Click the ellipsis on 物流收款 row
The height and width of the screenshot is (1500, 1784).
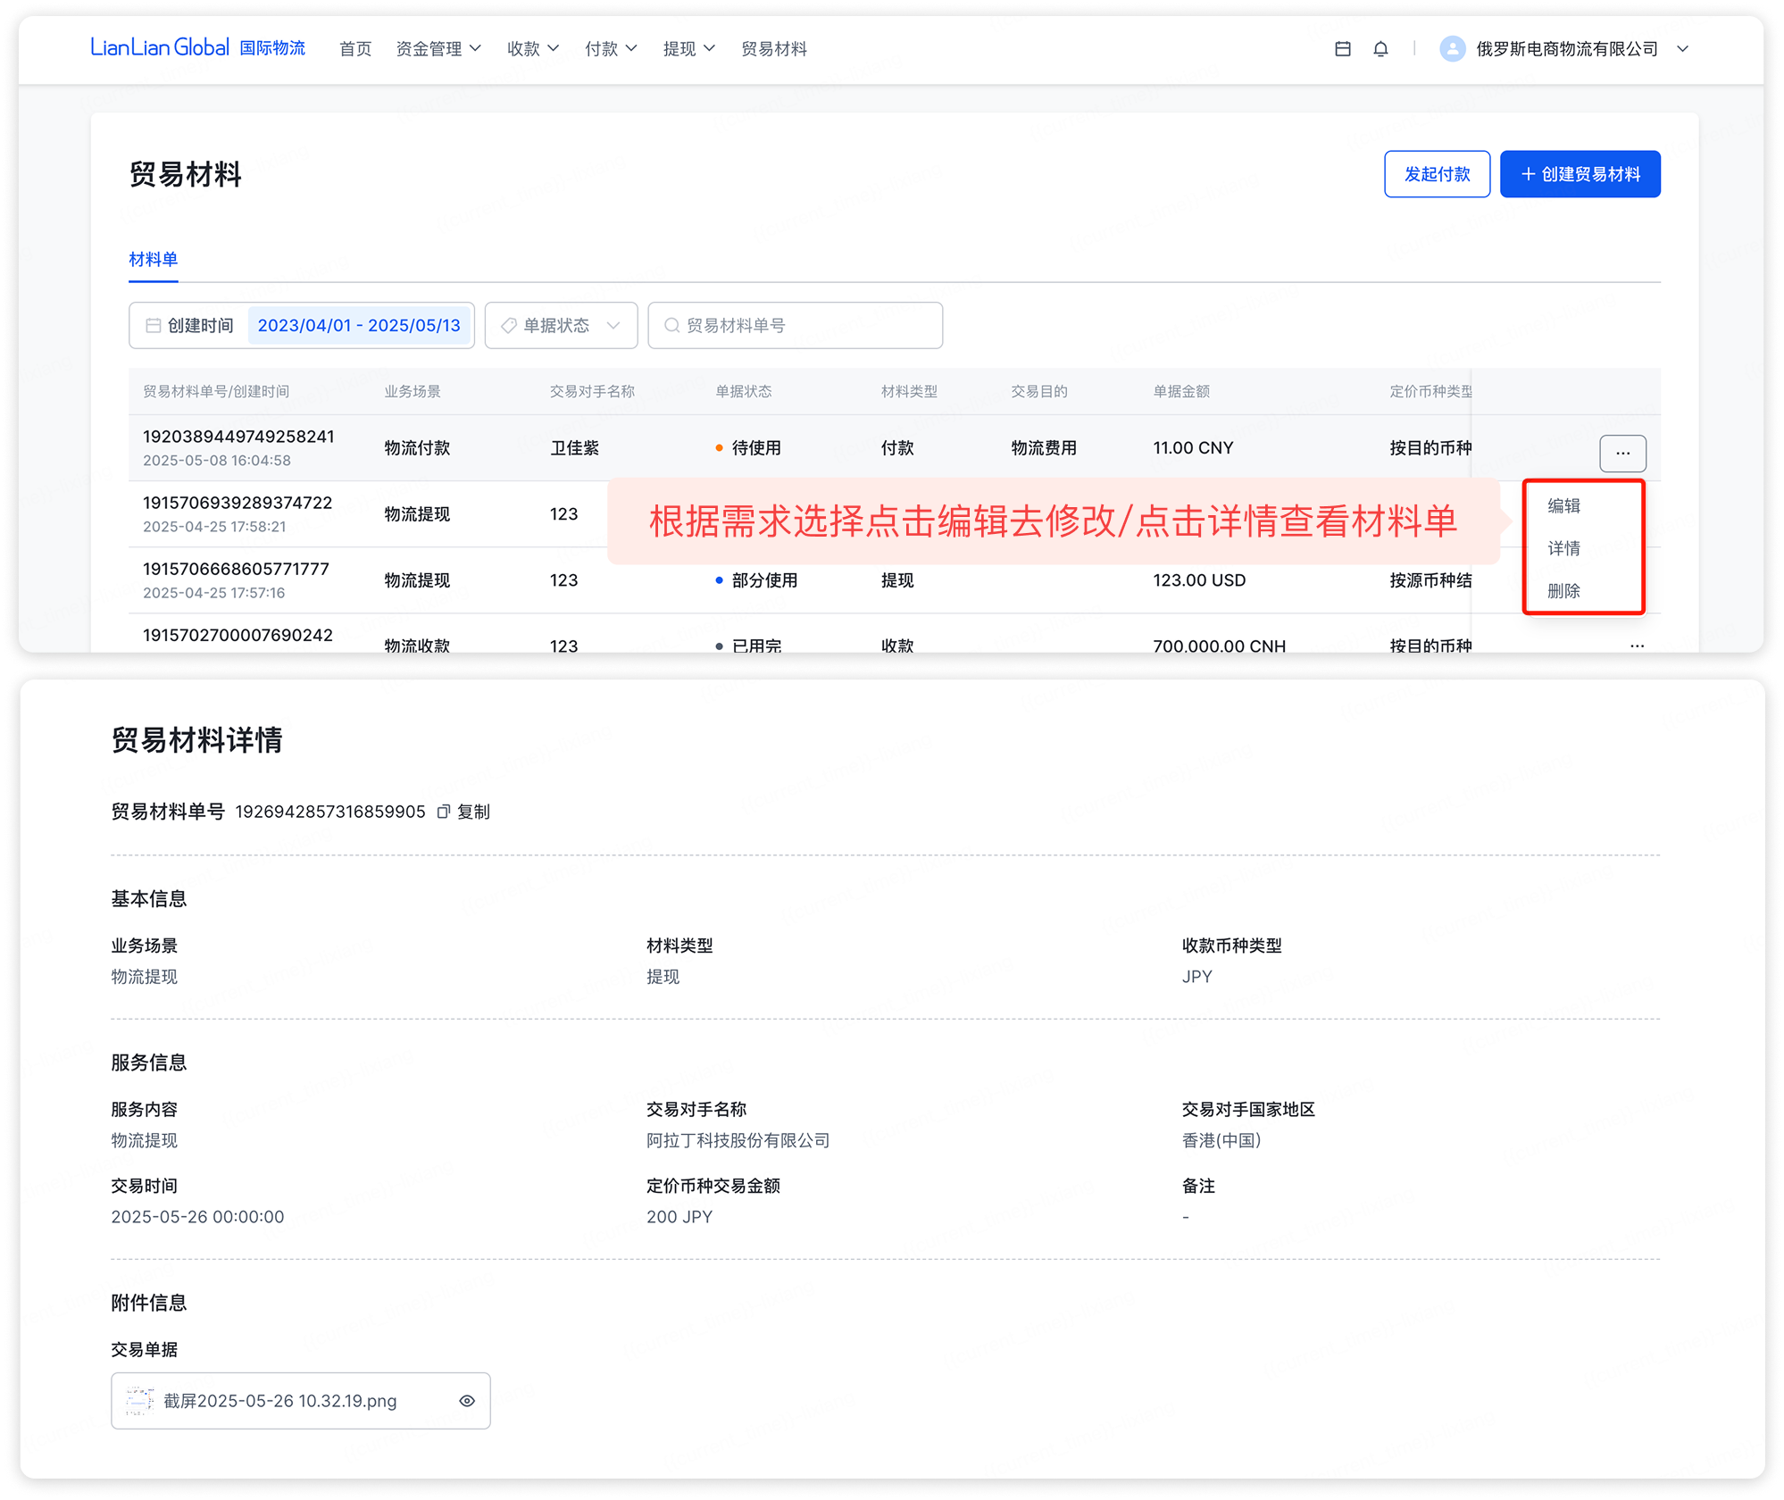click(1636, 645)
